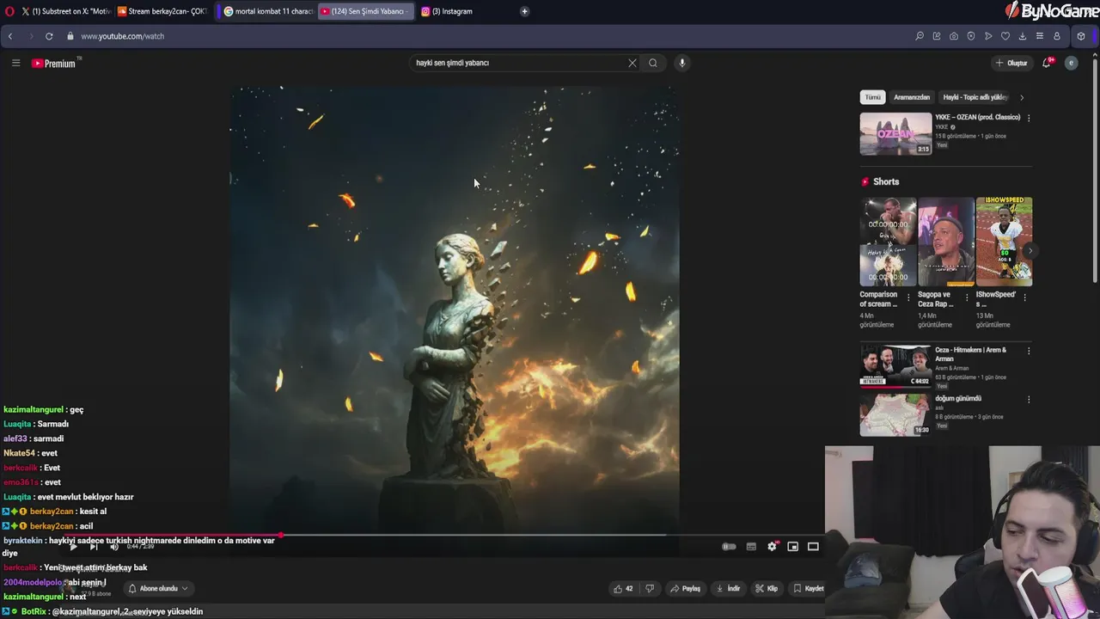Open the YKKE – OZEAN video title

coord(978,118)
